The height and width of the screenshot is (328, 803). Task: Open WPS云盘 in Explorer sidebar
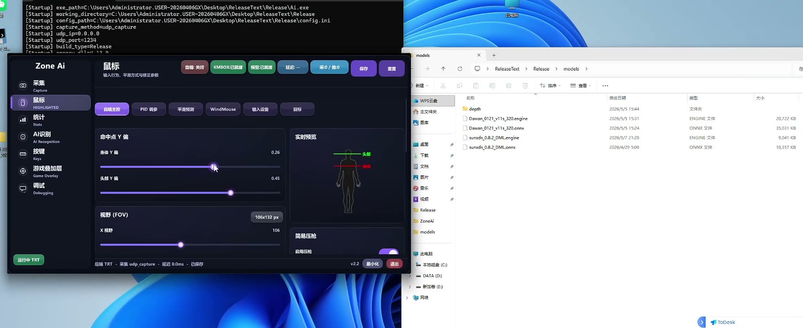[433, 101]
